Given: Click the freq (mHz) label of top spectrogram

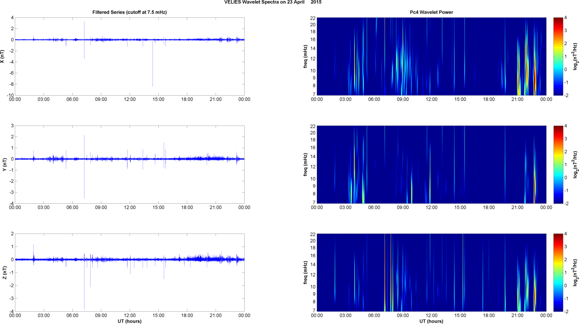Looking at the screenshot, I should click(x=305, y=56).
